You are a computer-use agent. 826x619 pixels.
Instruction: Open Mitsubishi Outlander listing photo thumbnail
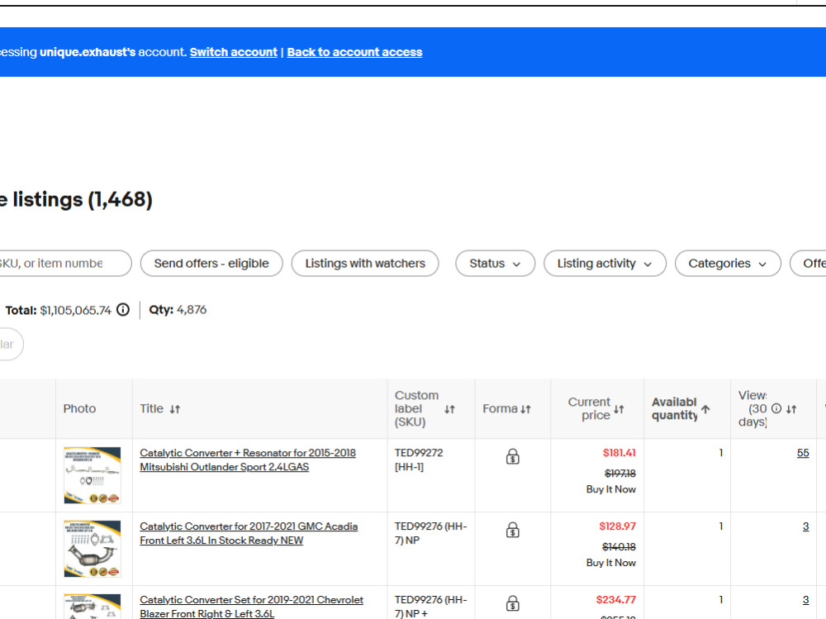93,475
